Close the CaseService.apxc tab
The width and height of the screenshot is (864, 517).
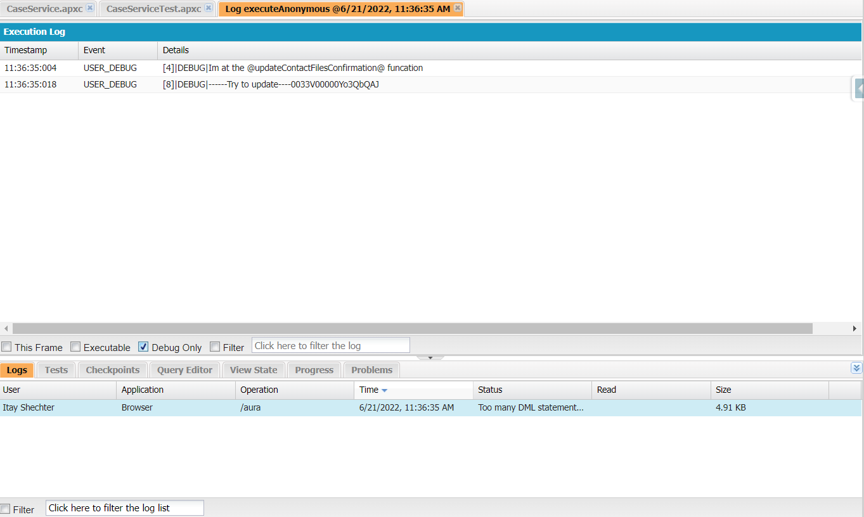point(90,8)
